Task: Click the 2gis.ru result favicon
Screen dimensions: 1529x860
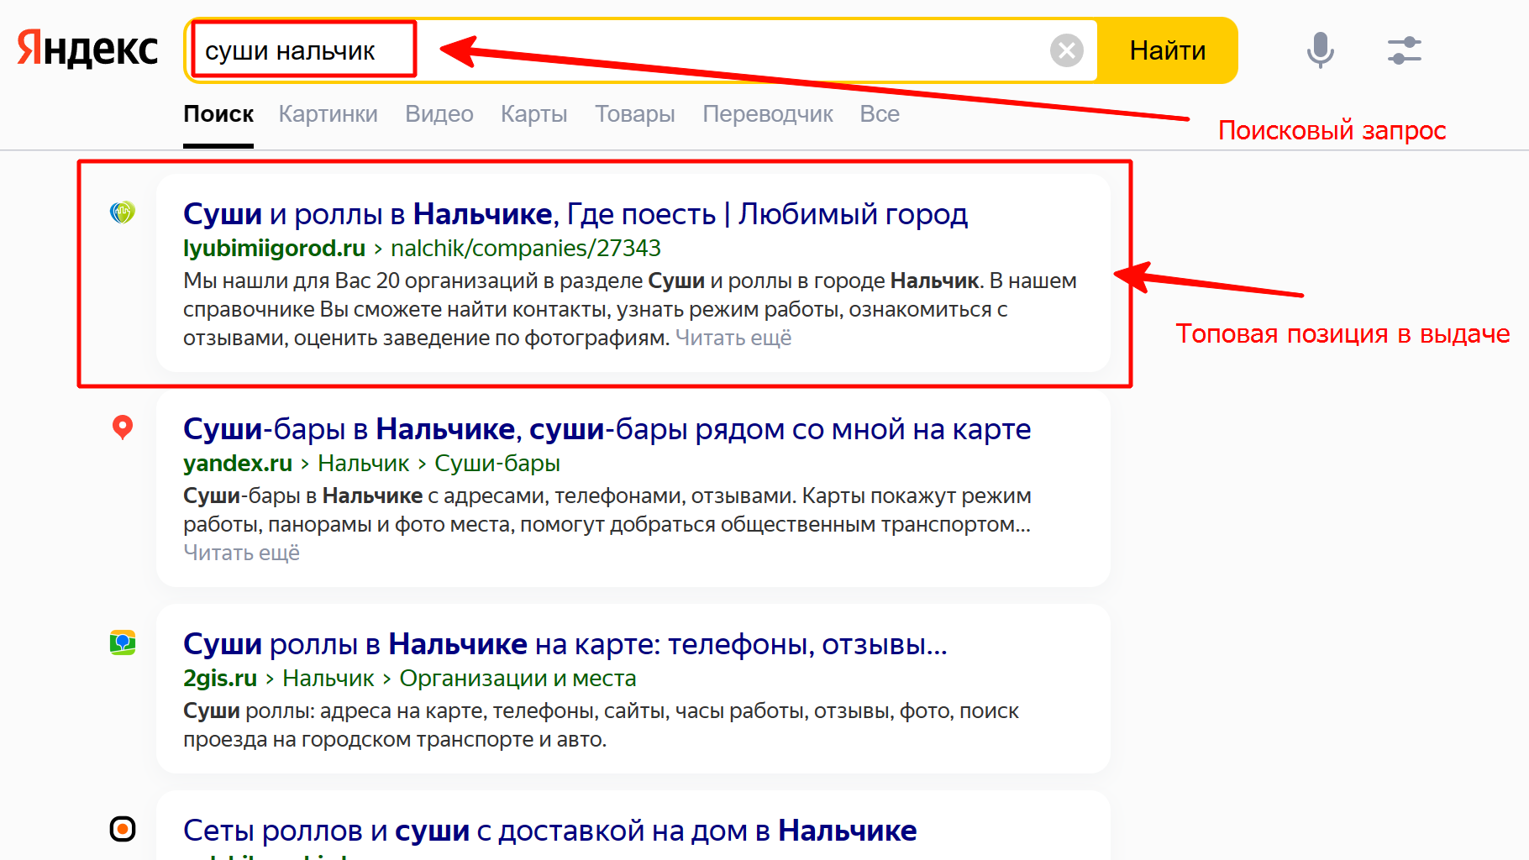Action: [x=123, y=643]
